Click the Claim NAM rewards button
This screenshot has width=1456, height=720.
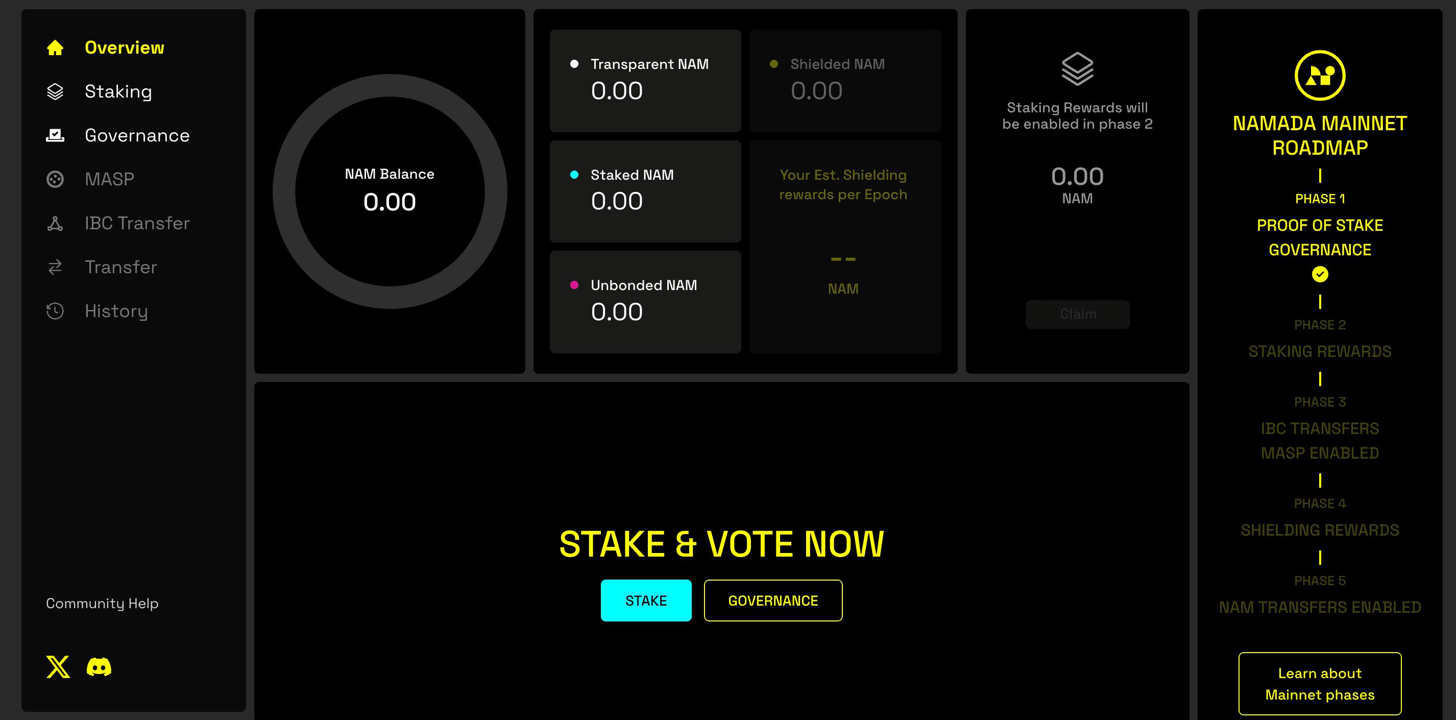click(1077, 314)
